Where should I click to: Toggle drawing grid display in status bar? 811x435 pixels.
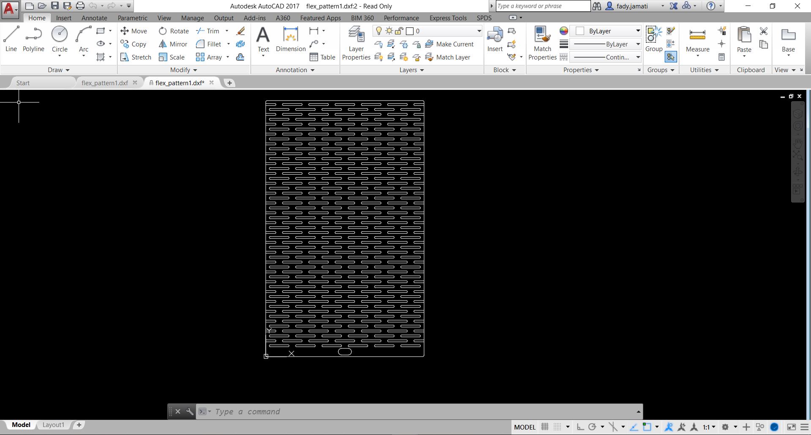[x=545, y=427]
